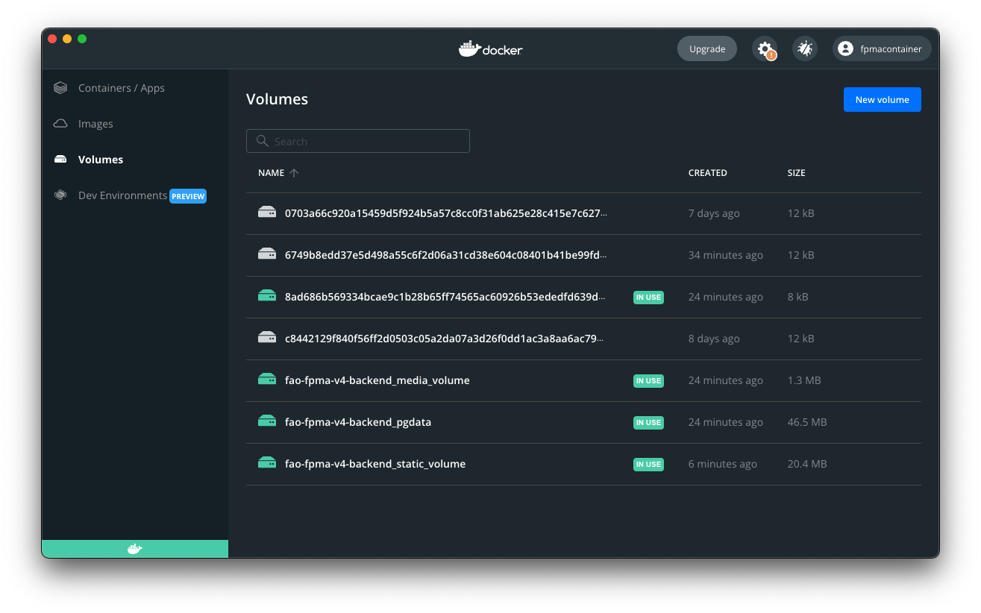Click the '20.4 MB' size cell
Viewport: 981px width, 613px height.
807,464
